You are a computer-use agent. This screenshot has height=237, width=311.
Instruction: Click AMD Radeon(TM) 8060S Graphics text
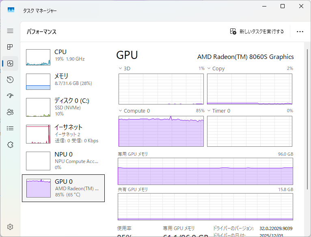click(245, 57)
